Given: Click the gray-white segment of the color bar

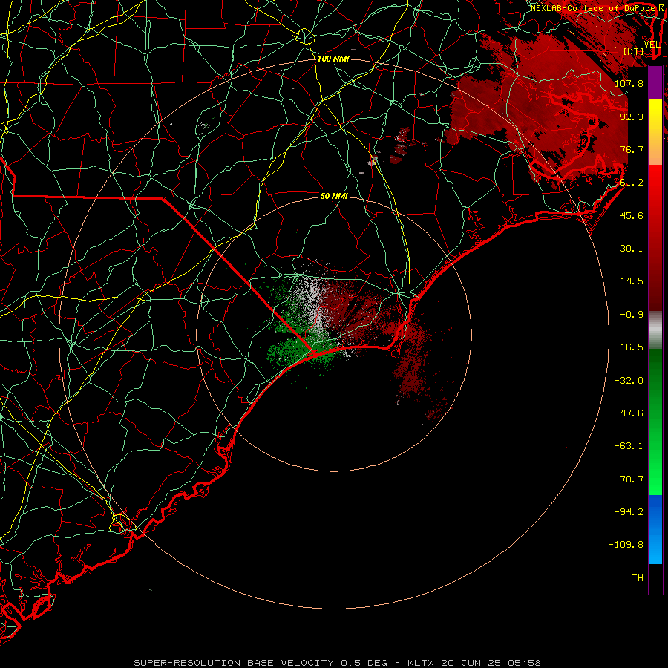Looking at the screenshot, I should pos(655,329).
